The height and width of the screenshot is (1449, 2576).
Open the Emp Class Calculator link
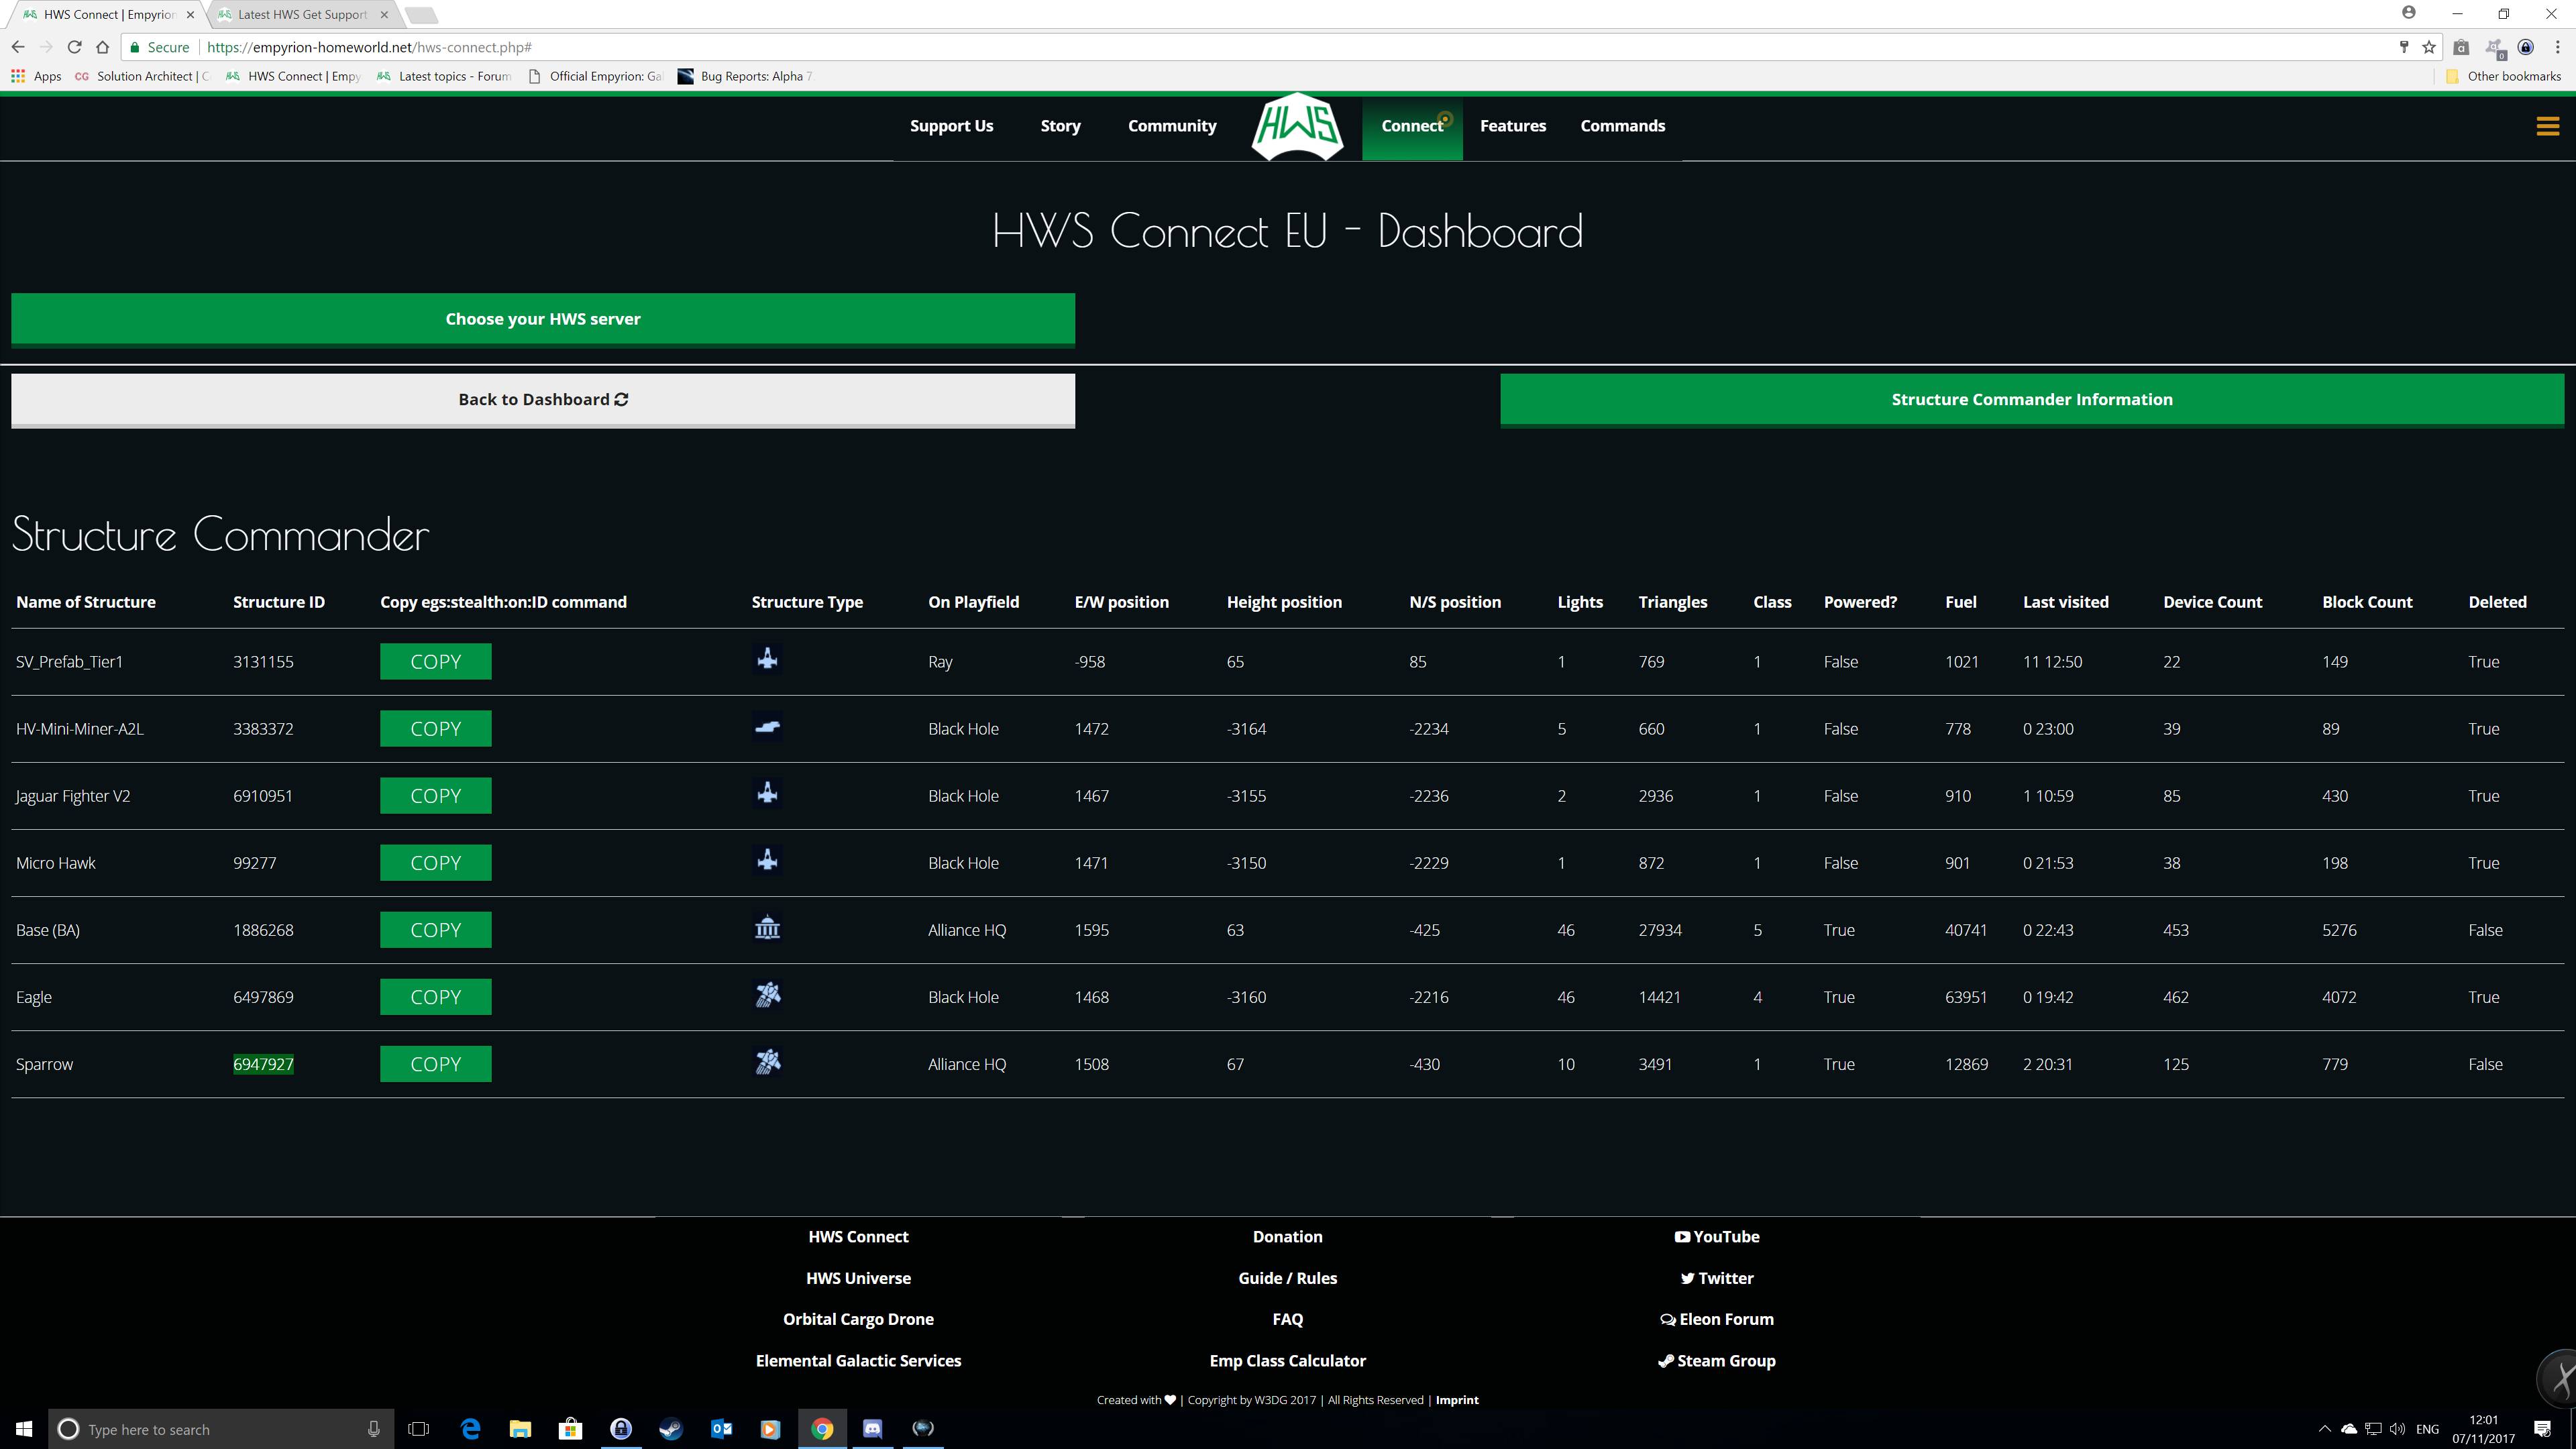click(x=1287, y=1360)
